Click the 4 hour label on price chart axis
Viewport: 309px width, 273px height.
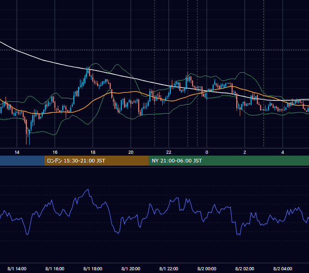[283, 152]
